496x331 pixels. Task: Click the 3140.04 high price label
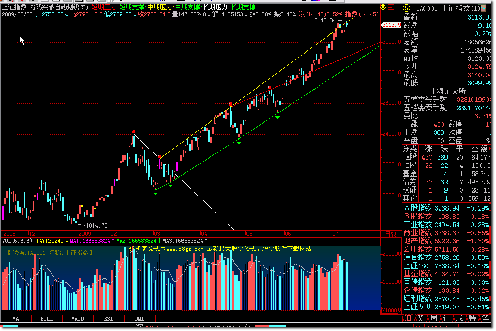point(325,20)
